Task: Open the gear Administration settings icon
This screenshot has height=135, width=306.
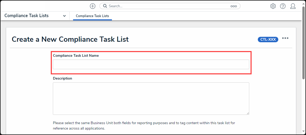Action: coord(273,6)
